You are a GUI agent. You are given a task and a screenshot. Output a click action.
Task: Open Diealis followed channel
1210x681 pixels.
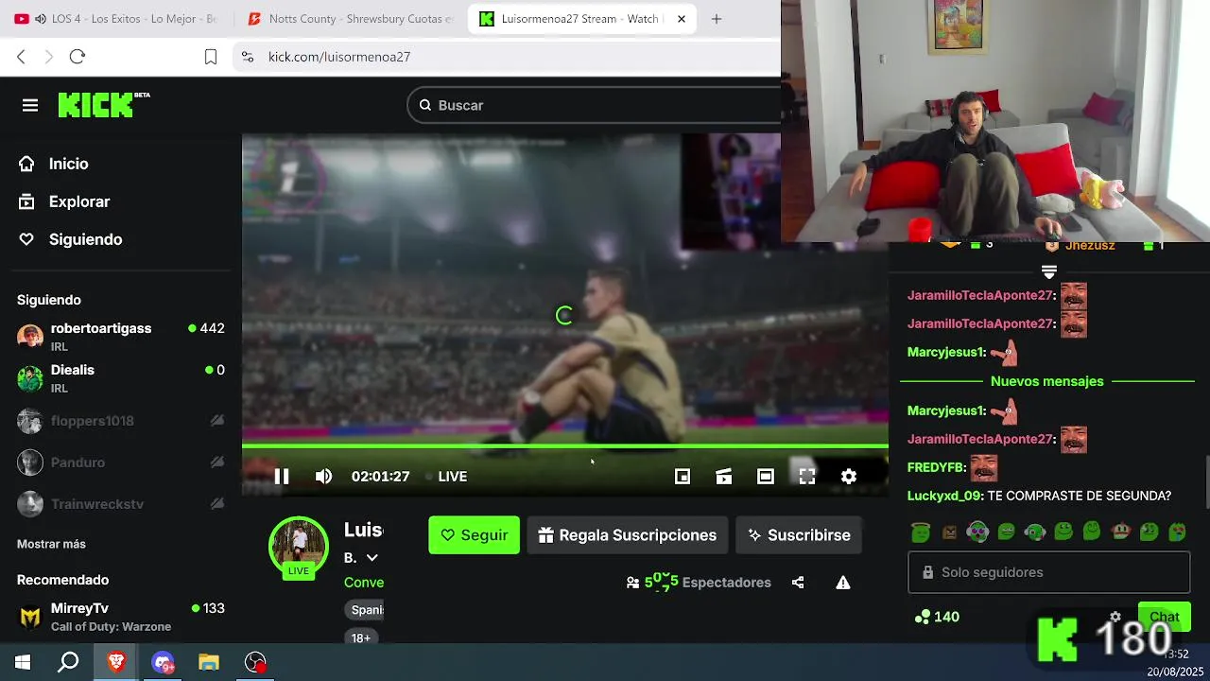(x=121, y=377)
